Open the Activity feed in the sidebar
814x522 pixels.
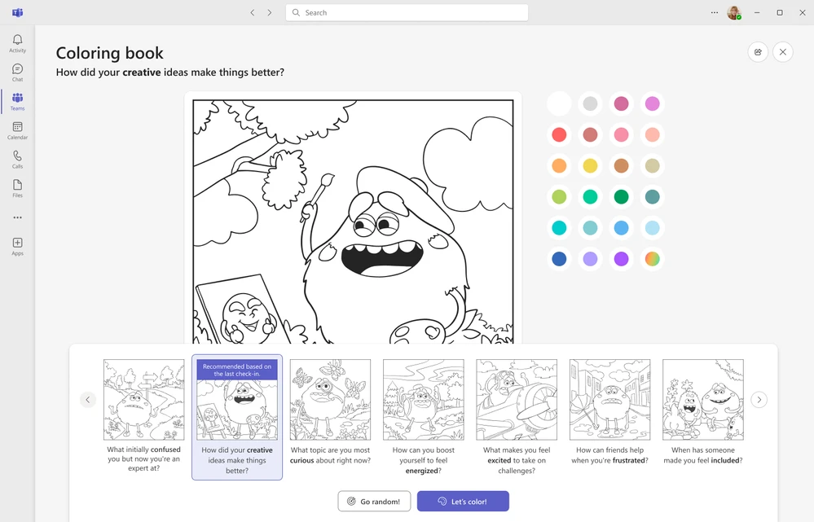tap(17, 41)
